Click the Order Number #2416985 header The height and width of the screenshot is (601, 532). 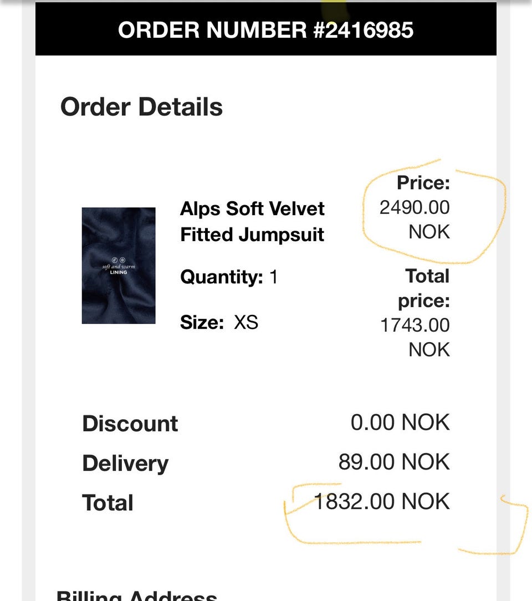point(265,29)
